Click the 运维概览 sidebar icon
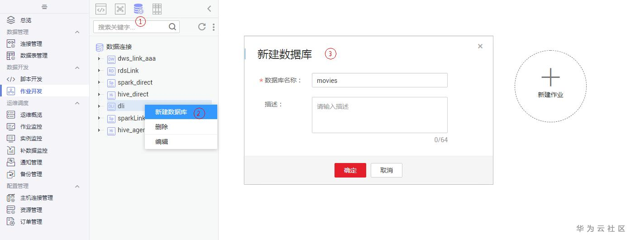The image size is (631, 240). tap(11, 115)
